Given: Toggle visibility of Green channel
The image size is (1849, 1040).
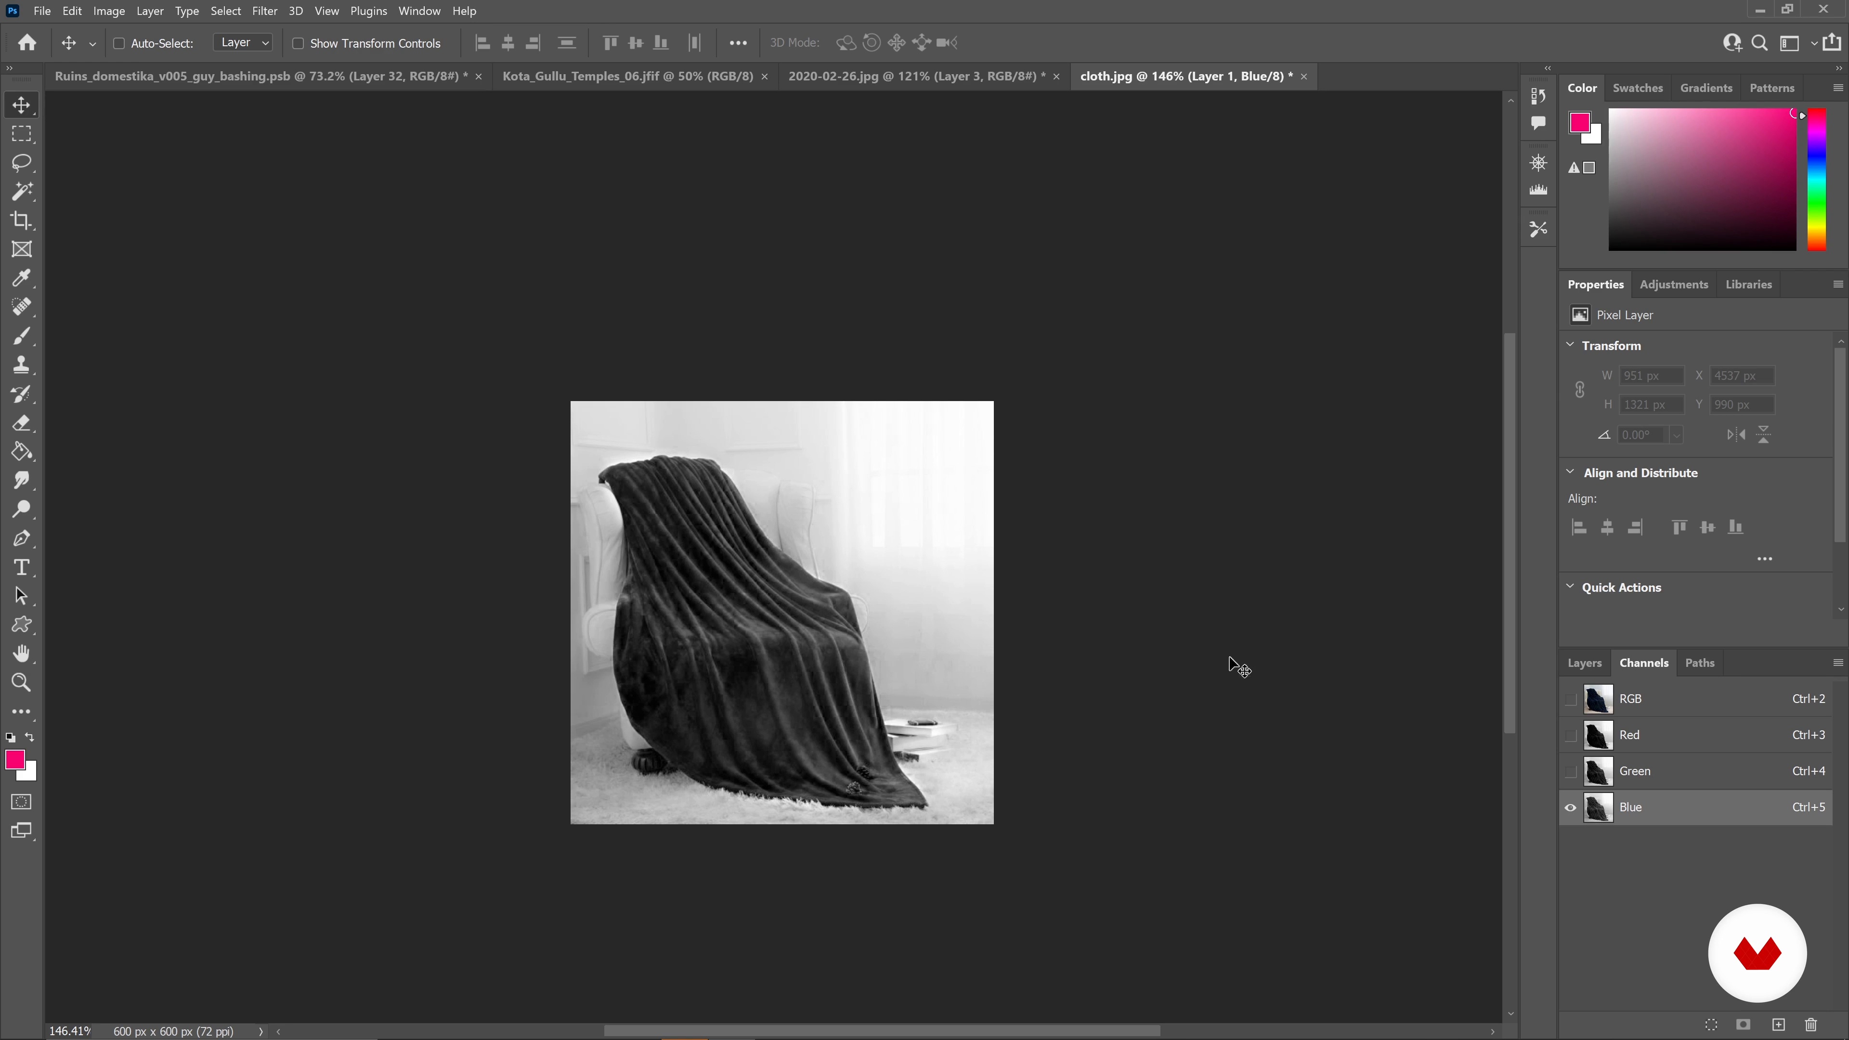Looking at the screenshot, I should coord(1571,771).
